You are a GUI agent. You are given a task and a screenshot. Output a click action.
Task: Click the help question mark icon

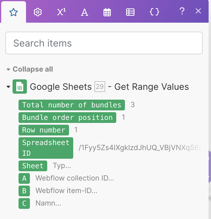pyautogui.click(x=182, y=11)
